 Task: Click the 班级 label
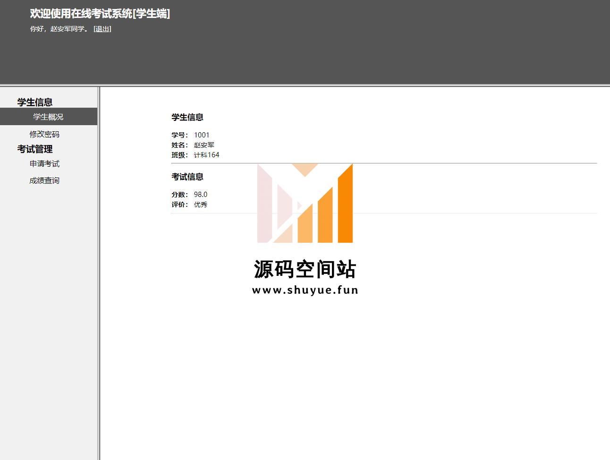point(179,155)
